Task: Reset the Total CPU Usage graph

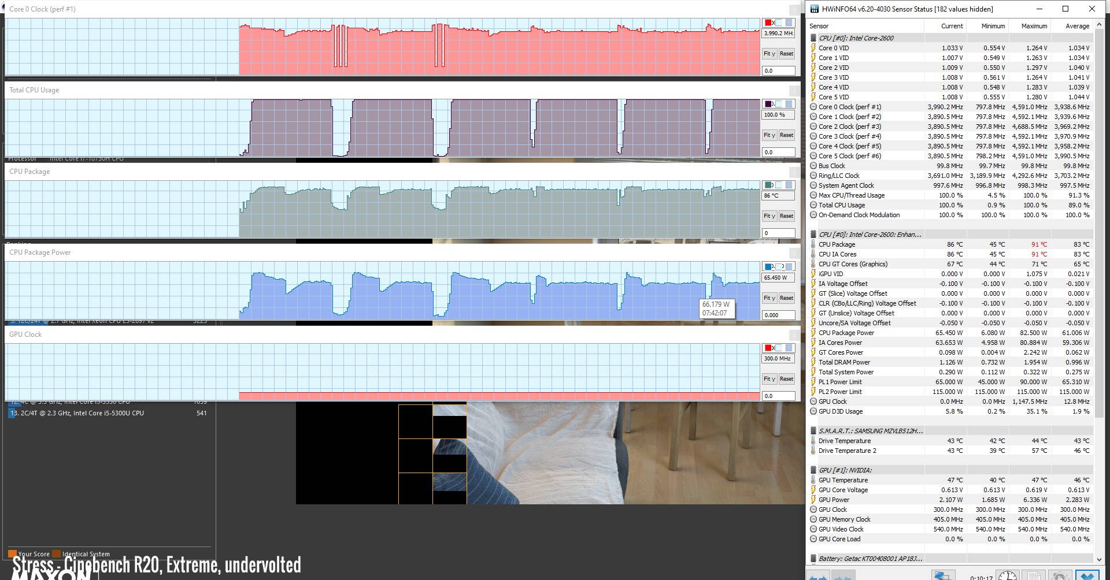Action: (x=786, y=135)
